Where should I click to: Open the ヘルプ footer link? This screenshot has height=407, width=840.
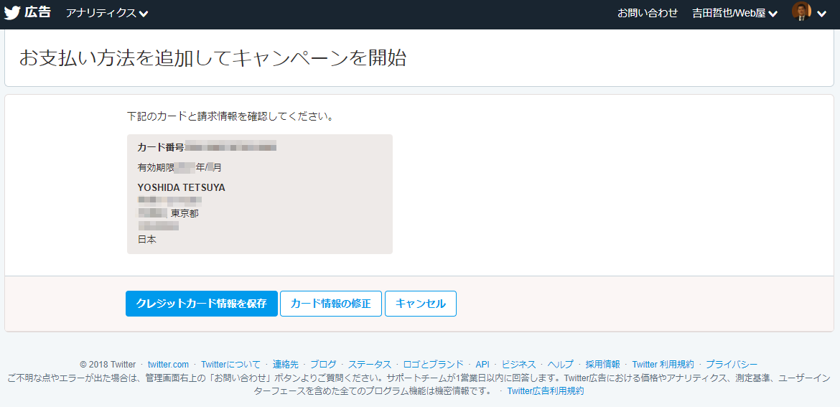point(561,364)
